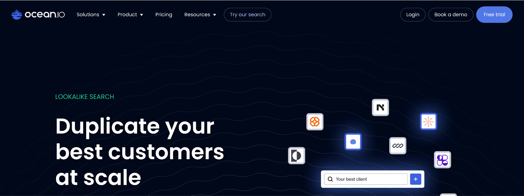Open the Product dropdown menu
The image size is (524, 196).
(x=130, y=15)
